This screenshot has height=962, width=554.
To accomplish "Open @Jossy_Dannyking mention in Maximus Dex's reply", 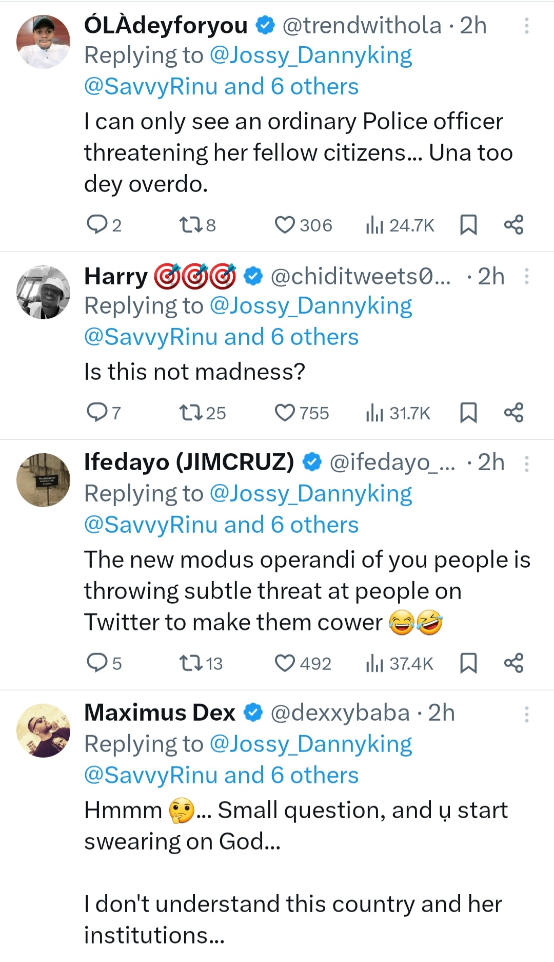I will pos(311,744).
